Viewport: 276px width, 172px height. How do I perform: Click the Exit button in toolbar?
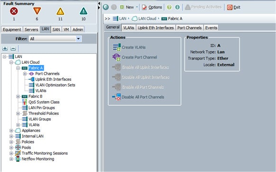(234, 7)
